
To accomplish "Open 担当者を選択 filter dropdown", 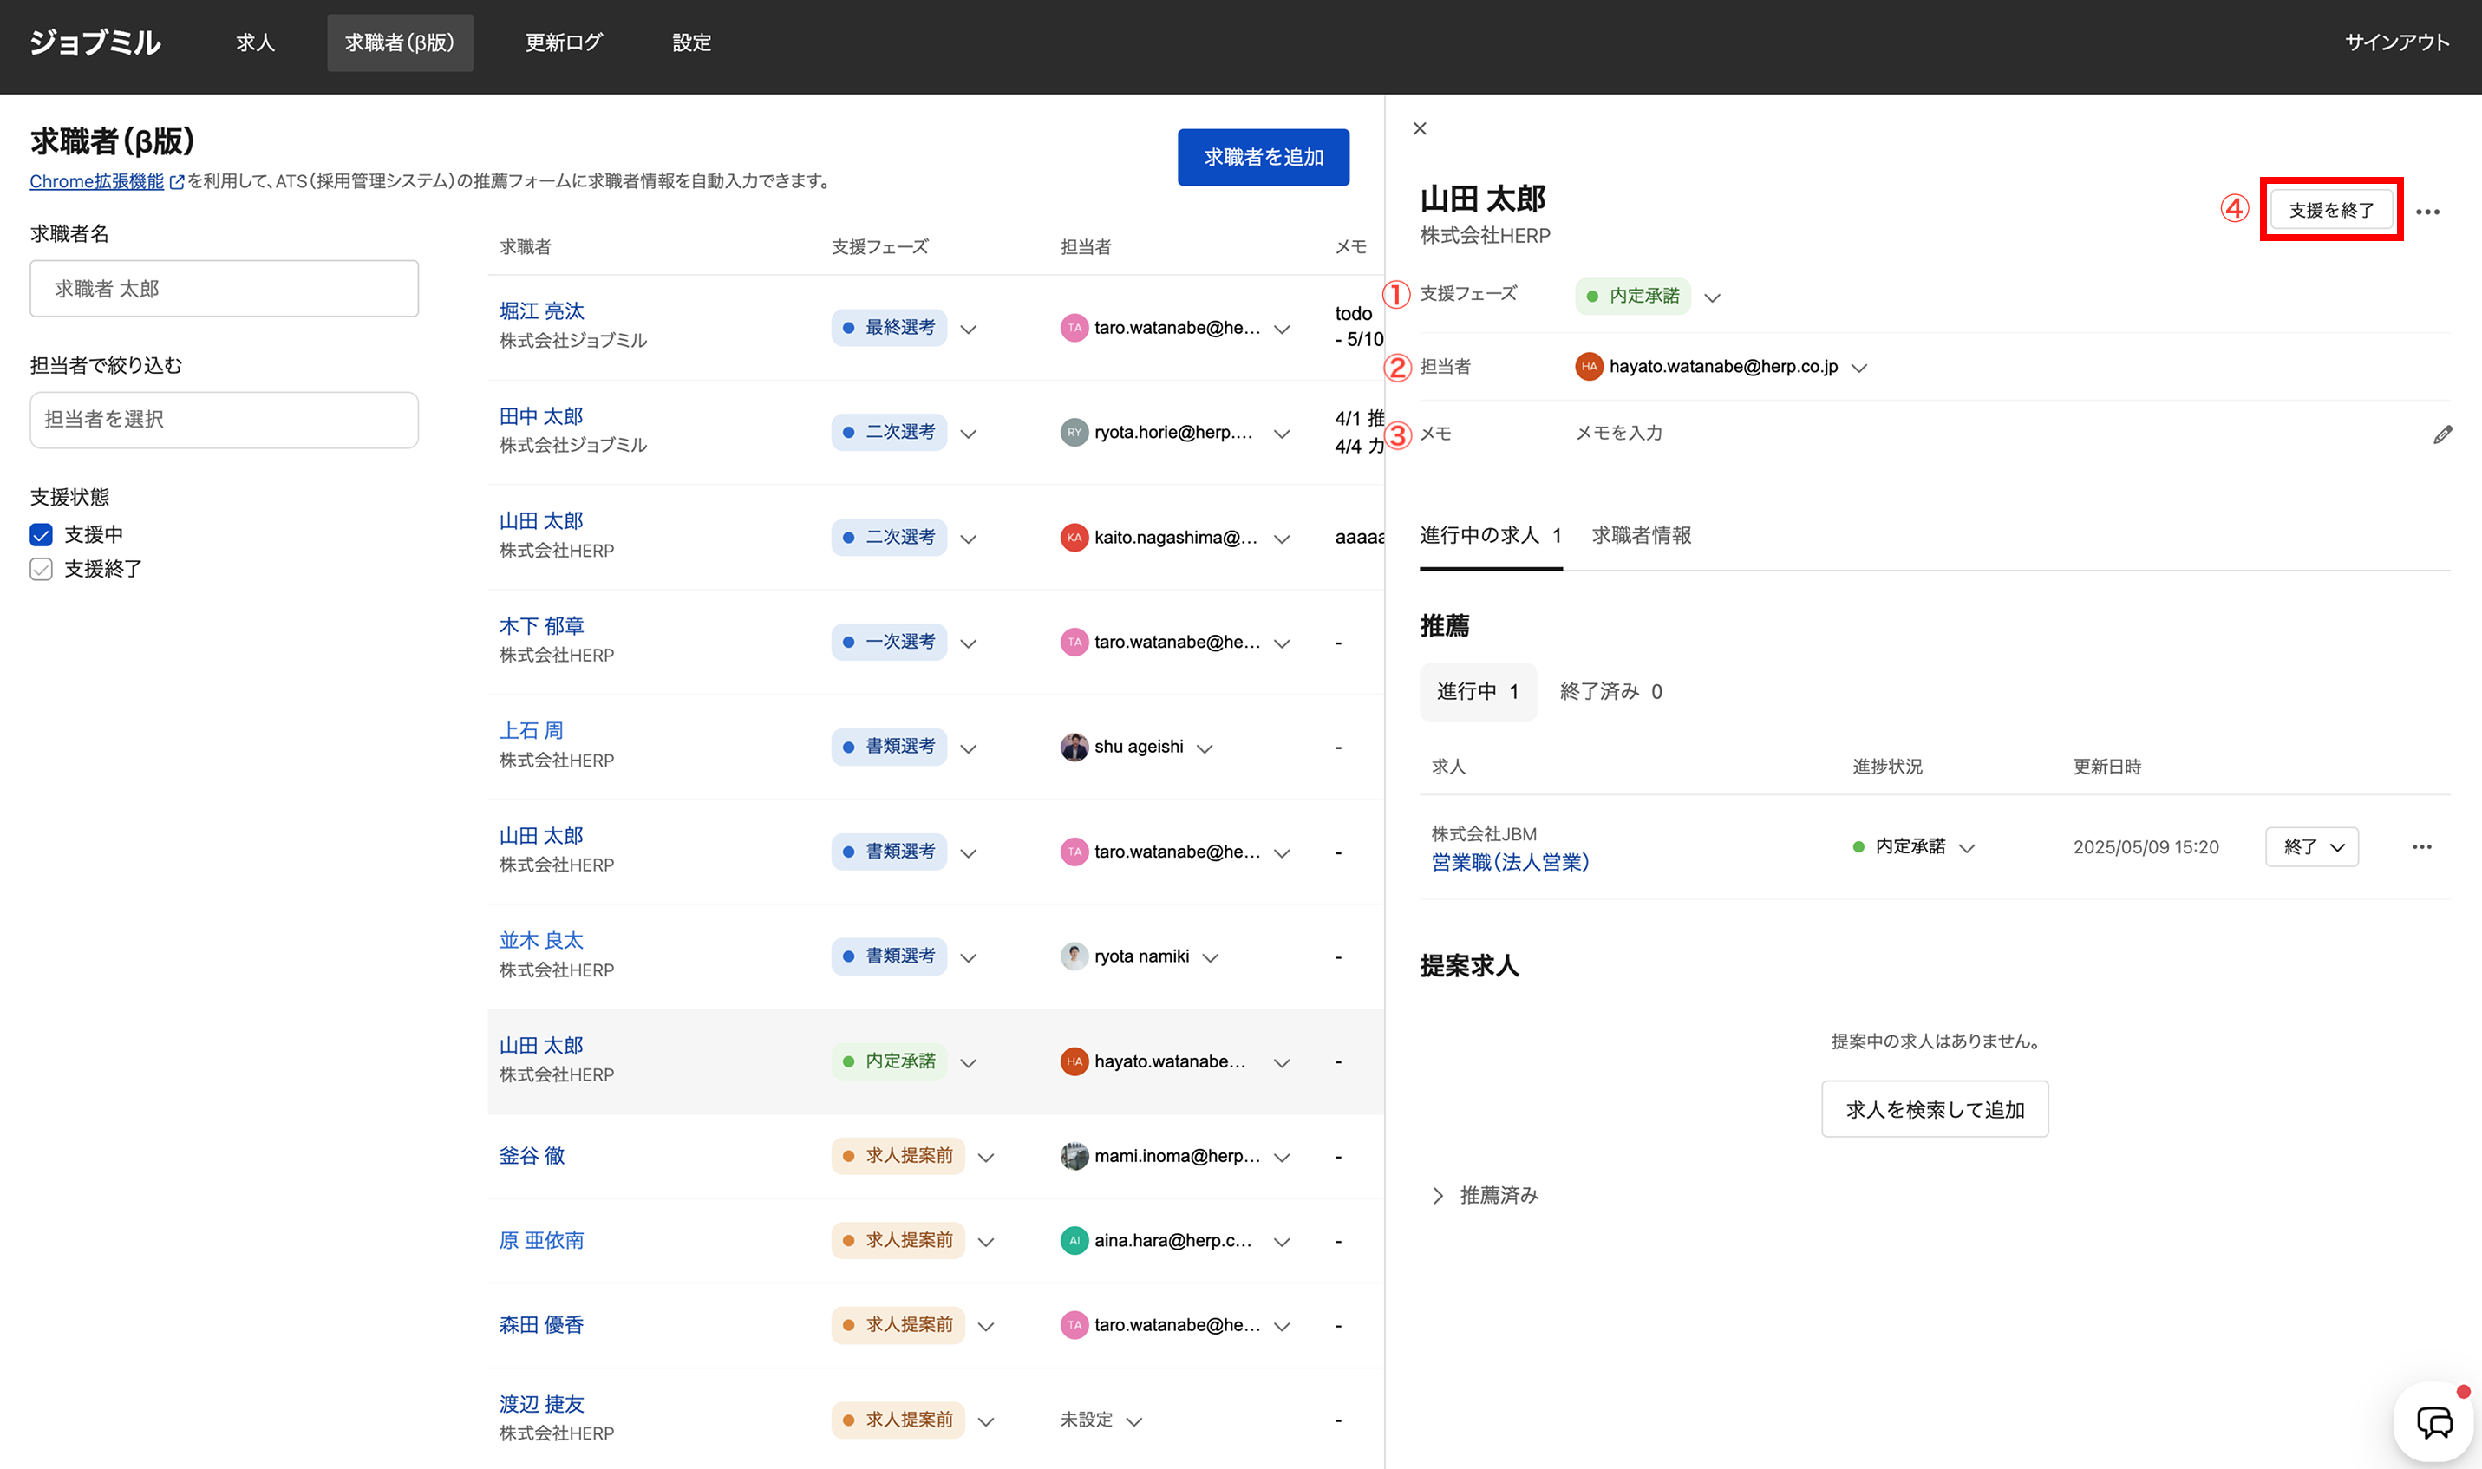I will coord(224,420).
